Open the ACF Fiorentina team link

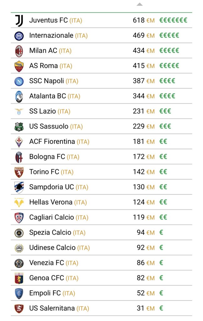[x=52, y=142]
